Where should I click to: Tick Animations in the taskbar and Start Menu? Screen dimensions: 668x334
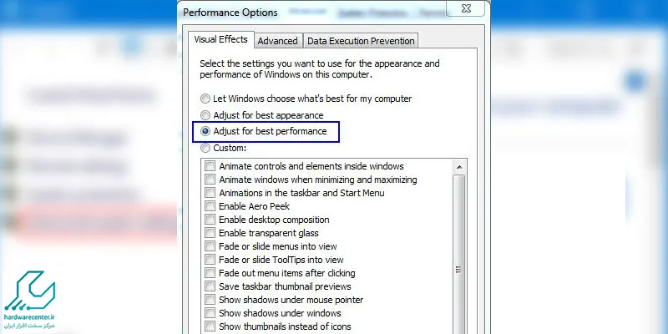click(x=210, y=193)
